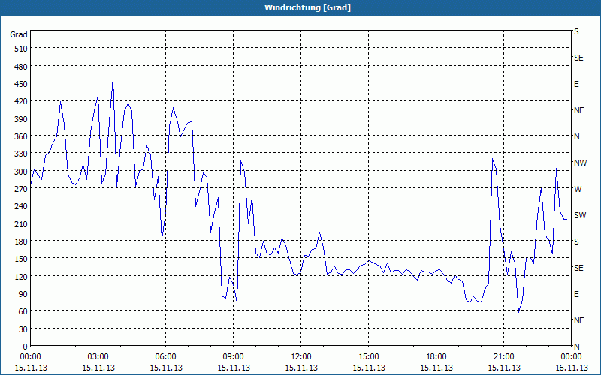Screen dimensions: 601x375
Task: Click the NE compass label near 45 degrees
Action: click(x=578, y=320)
